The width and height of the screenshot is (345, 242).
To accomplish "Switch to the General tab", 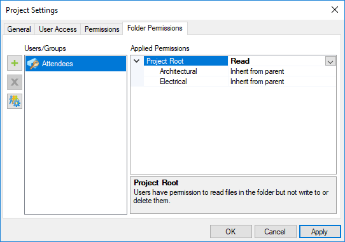I will [x=19, y=29].
